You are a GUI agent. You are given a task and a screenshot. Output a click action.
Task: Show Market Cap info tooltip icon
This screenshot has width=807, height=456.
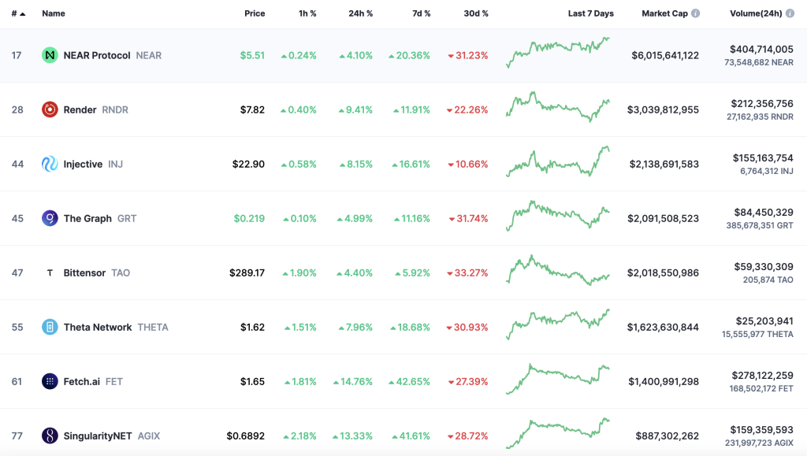[x=695, y=13]
